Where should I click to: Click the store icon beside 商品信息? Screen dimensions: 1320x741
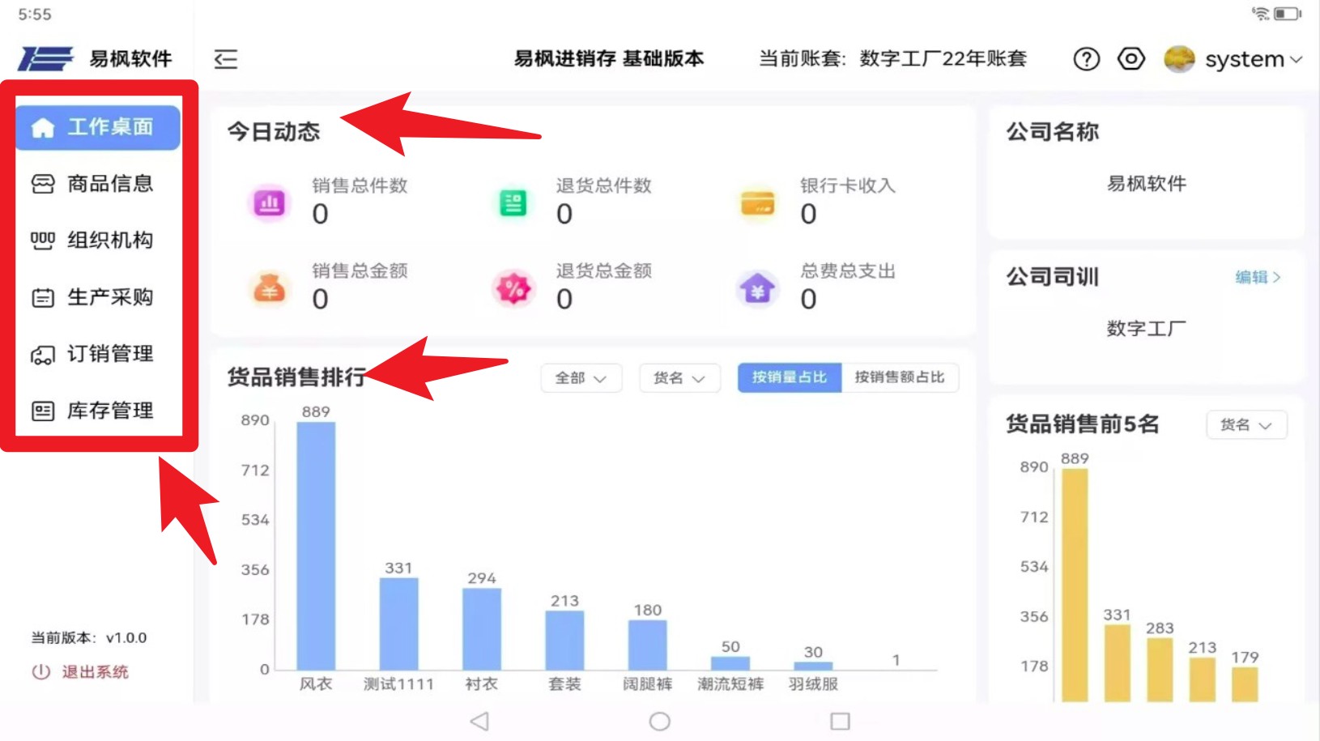tap(43, 184)
